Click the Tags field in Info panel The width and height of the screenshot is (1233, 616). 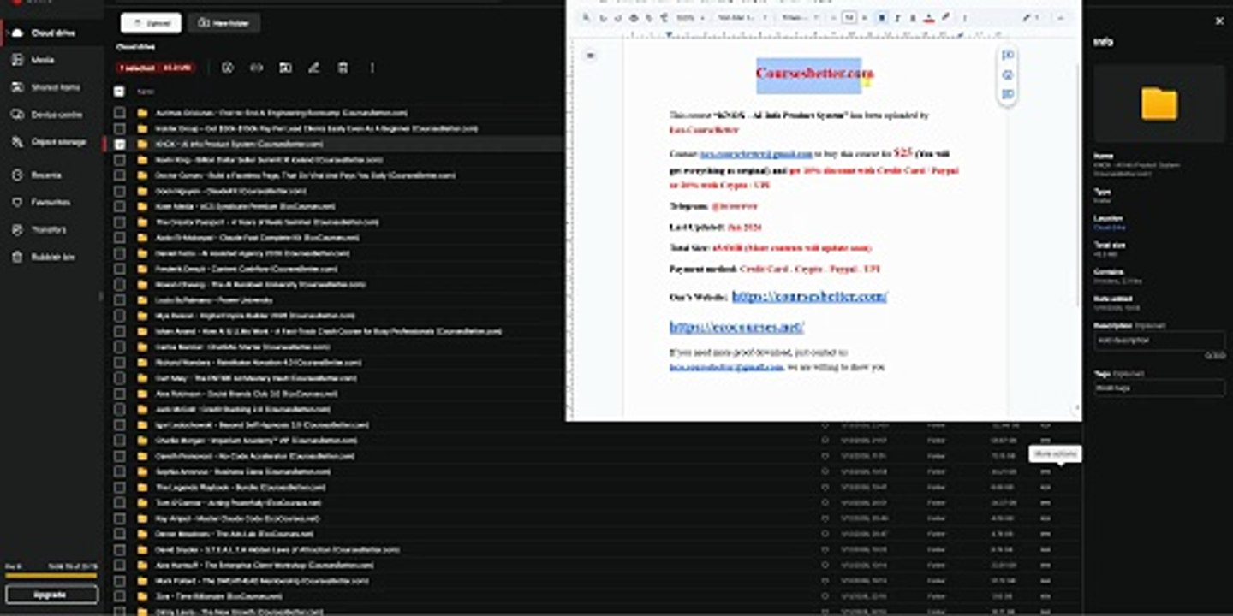[1159, 388]
